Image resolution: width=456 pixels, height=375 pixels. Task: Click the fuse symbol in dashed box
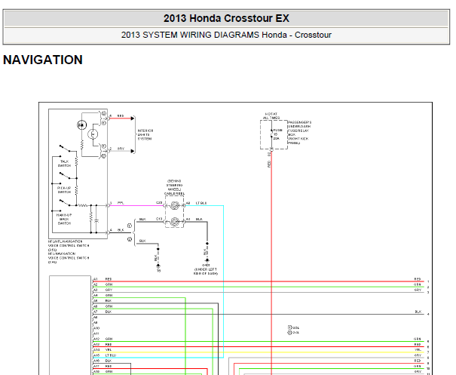(271, 134)
